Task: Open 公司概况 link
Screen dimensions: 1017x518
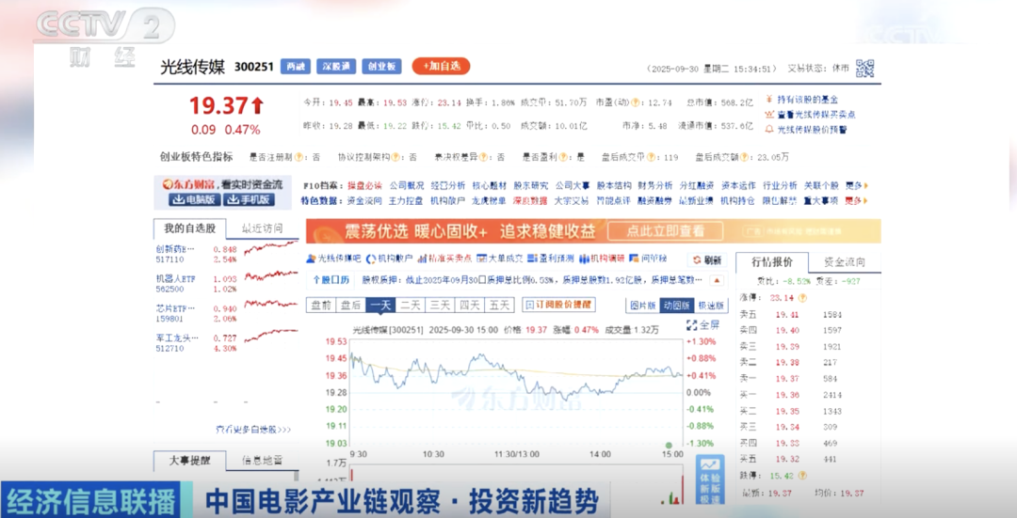Action: [x=407, y=185]
